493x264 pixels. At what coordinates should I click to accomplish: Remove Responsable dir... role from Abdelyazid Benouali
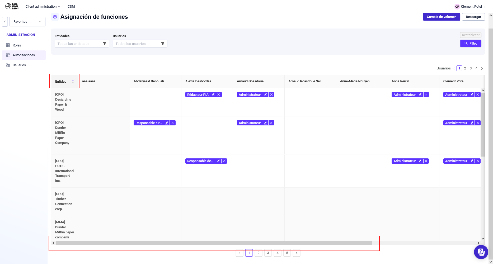(x=173, y=123)
